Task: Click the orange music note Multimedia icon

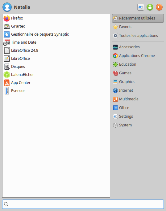Action: [115, 99]
